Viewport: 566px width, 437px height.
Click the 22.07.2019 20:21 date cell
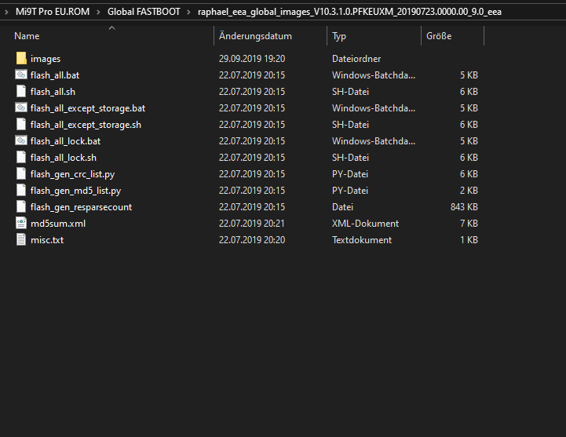pos(251,224)
